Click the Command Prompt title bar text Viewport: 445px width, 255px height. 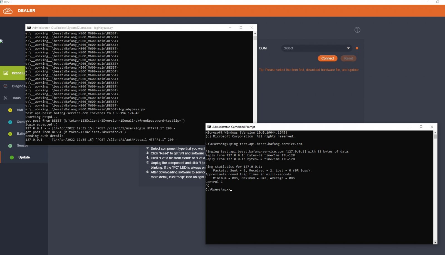234,127
